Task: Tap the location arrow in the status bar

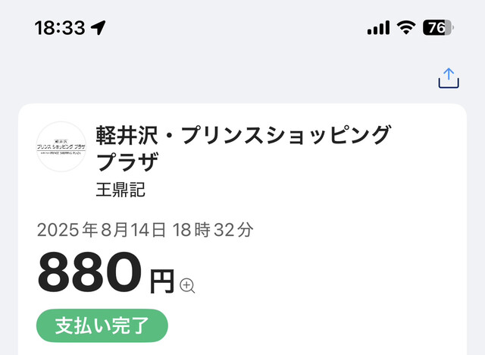Action: [x=99, y=28]
